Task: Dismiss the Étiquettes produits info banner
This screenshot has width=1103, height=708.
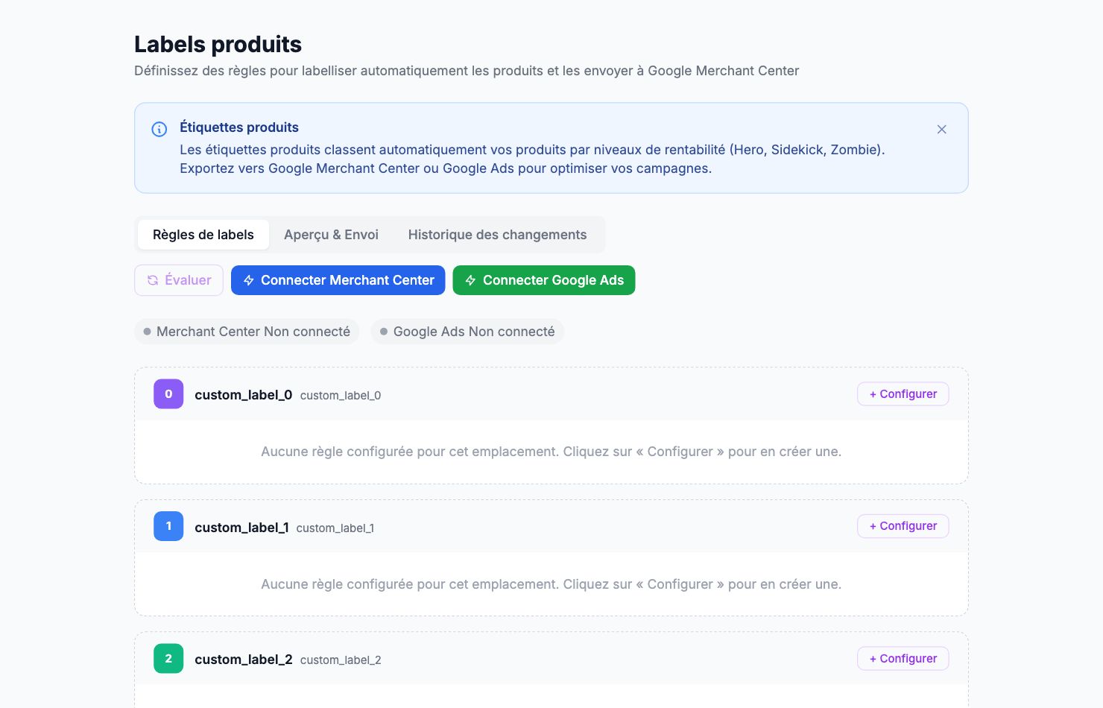Action: [942, 129]
